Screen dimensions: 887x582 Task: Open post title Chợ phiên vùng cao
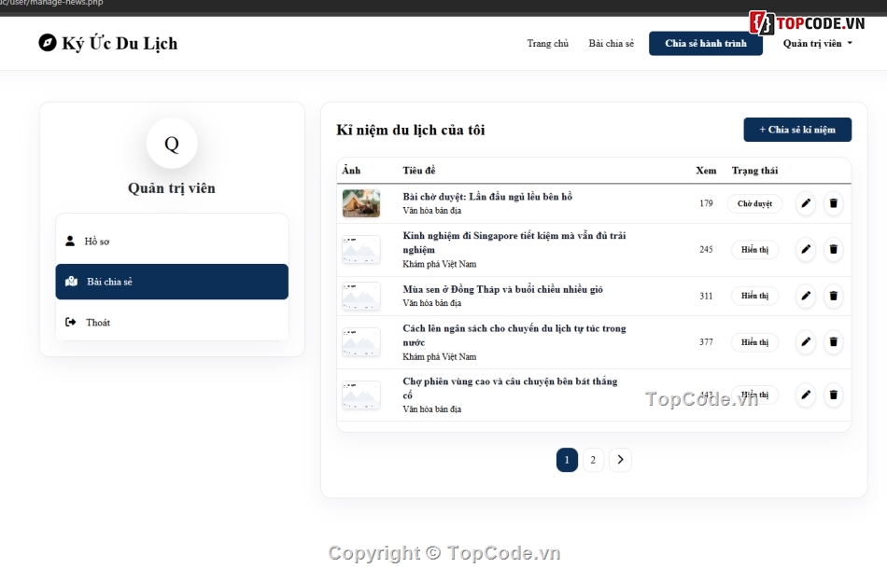coord(510,388)
